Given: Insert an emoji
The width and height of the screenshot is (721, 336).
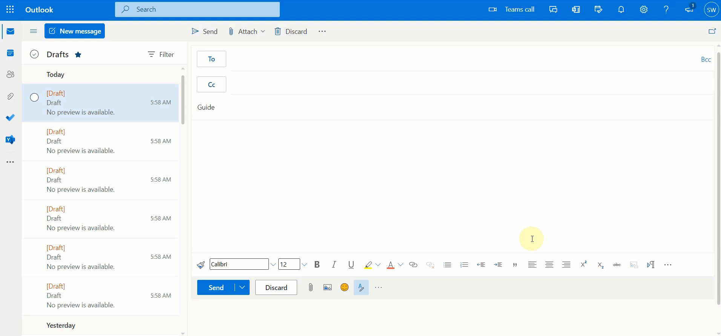Looking at the screenshot, I should 344,287.
